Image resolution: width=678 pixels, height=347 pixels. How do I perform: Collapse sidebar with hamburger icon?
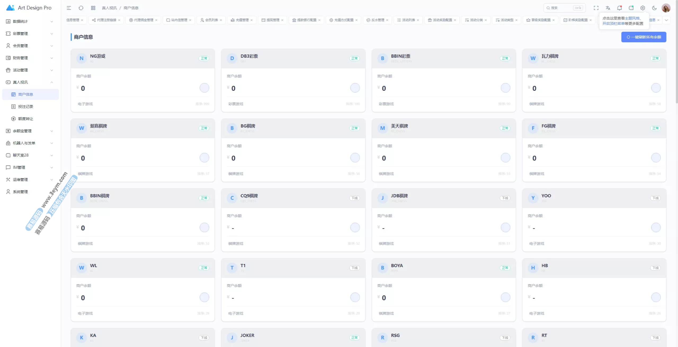(69, 8)
